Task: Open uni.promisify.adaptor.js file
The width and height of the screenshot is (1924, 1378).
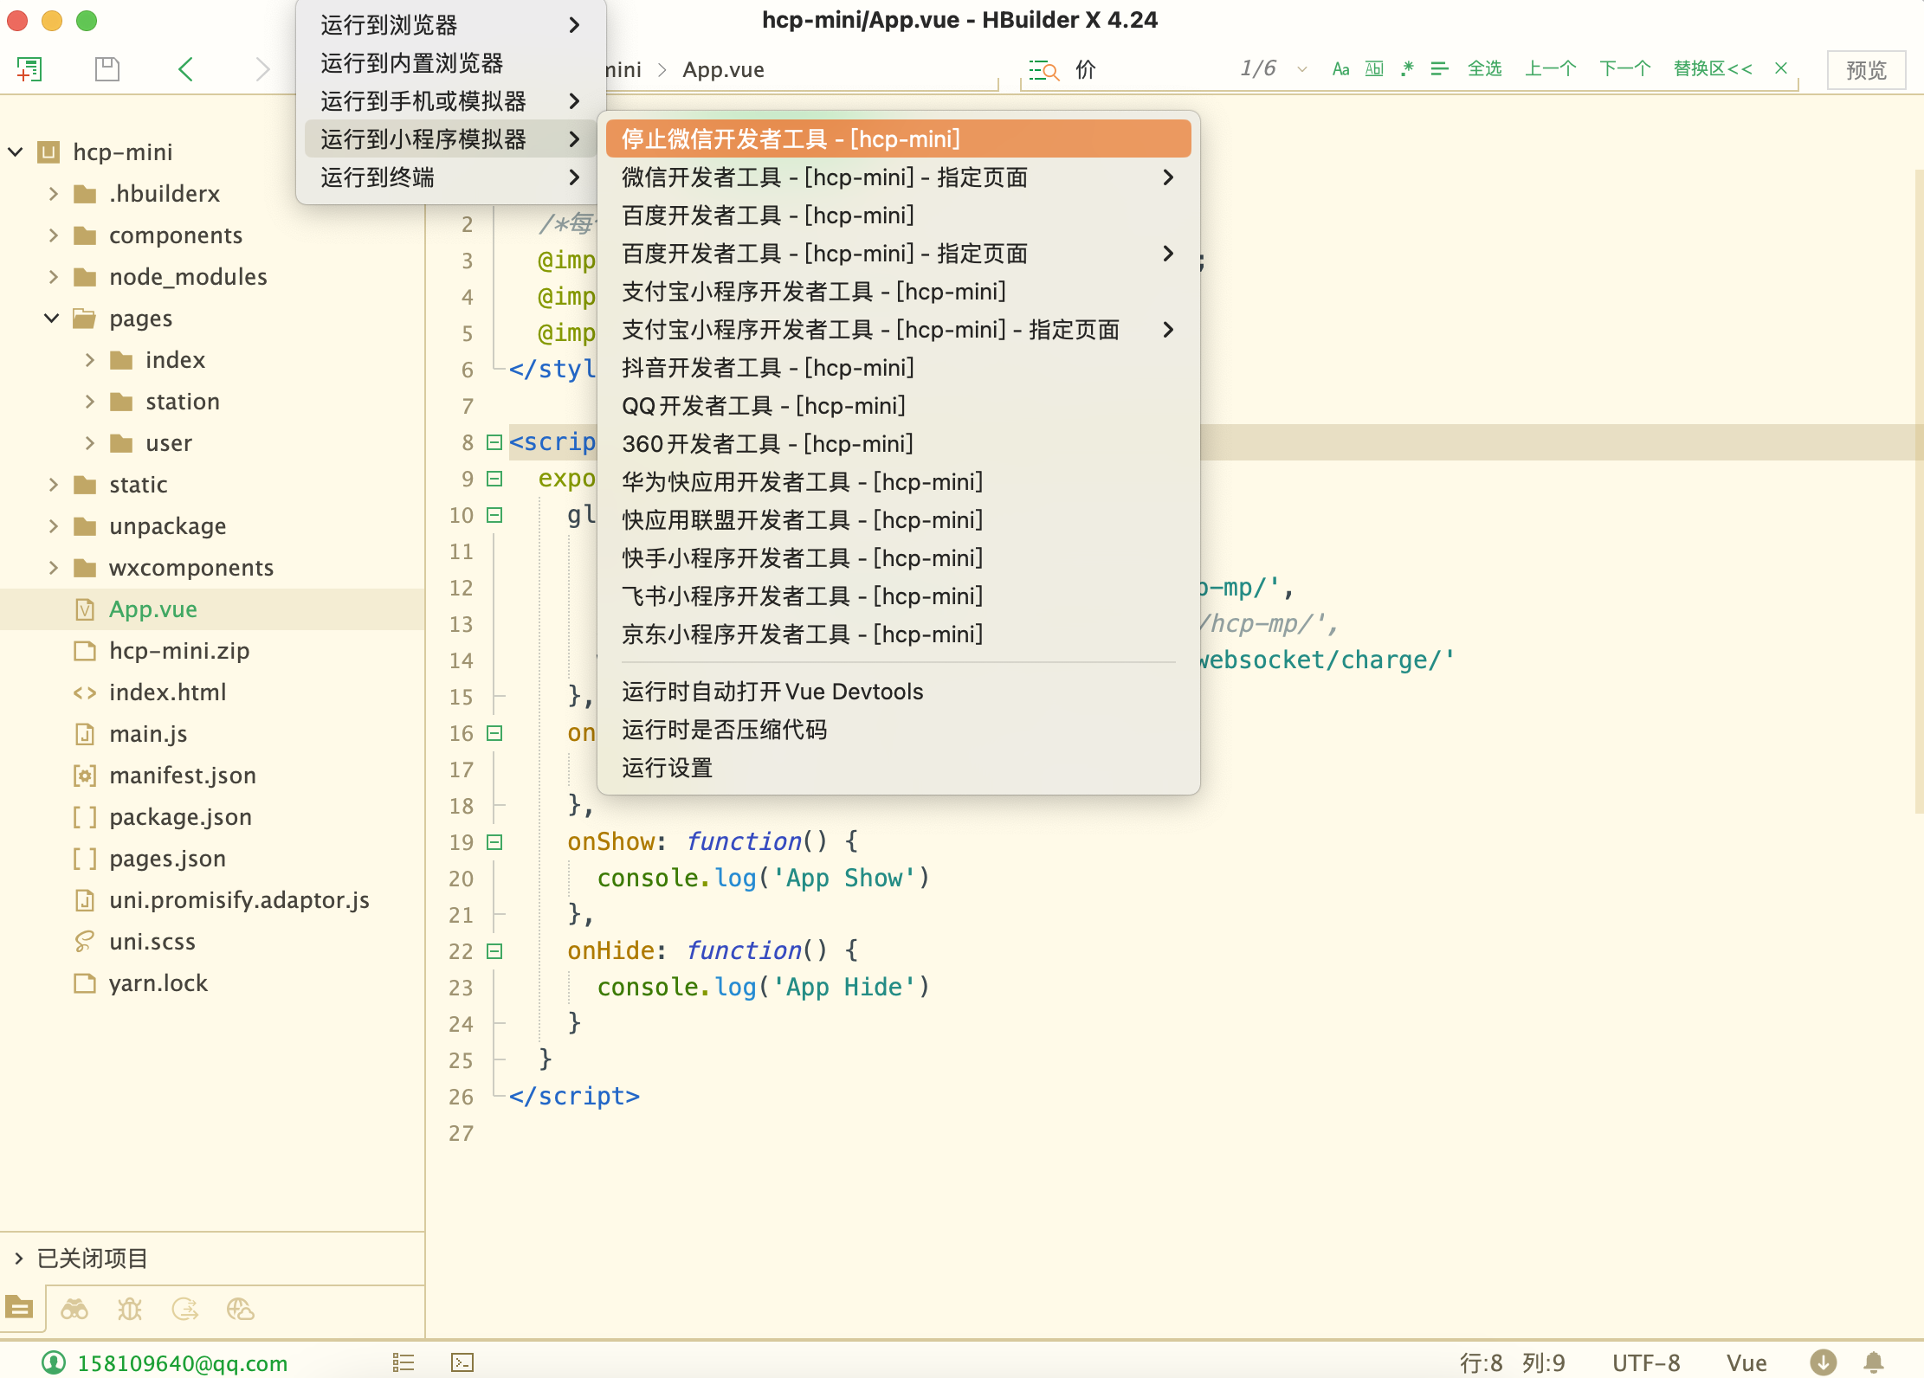Action: click(x=239, y=900)
